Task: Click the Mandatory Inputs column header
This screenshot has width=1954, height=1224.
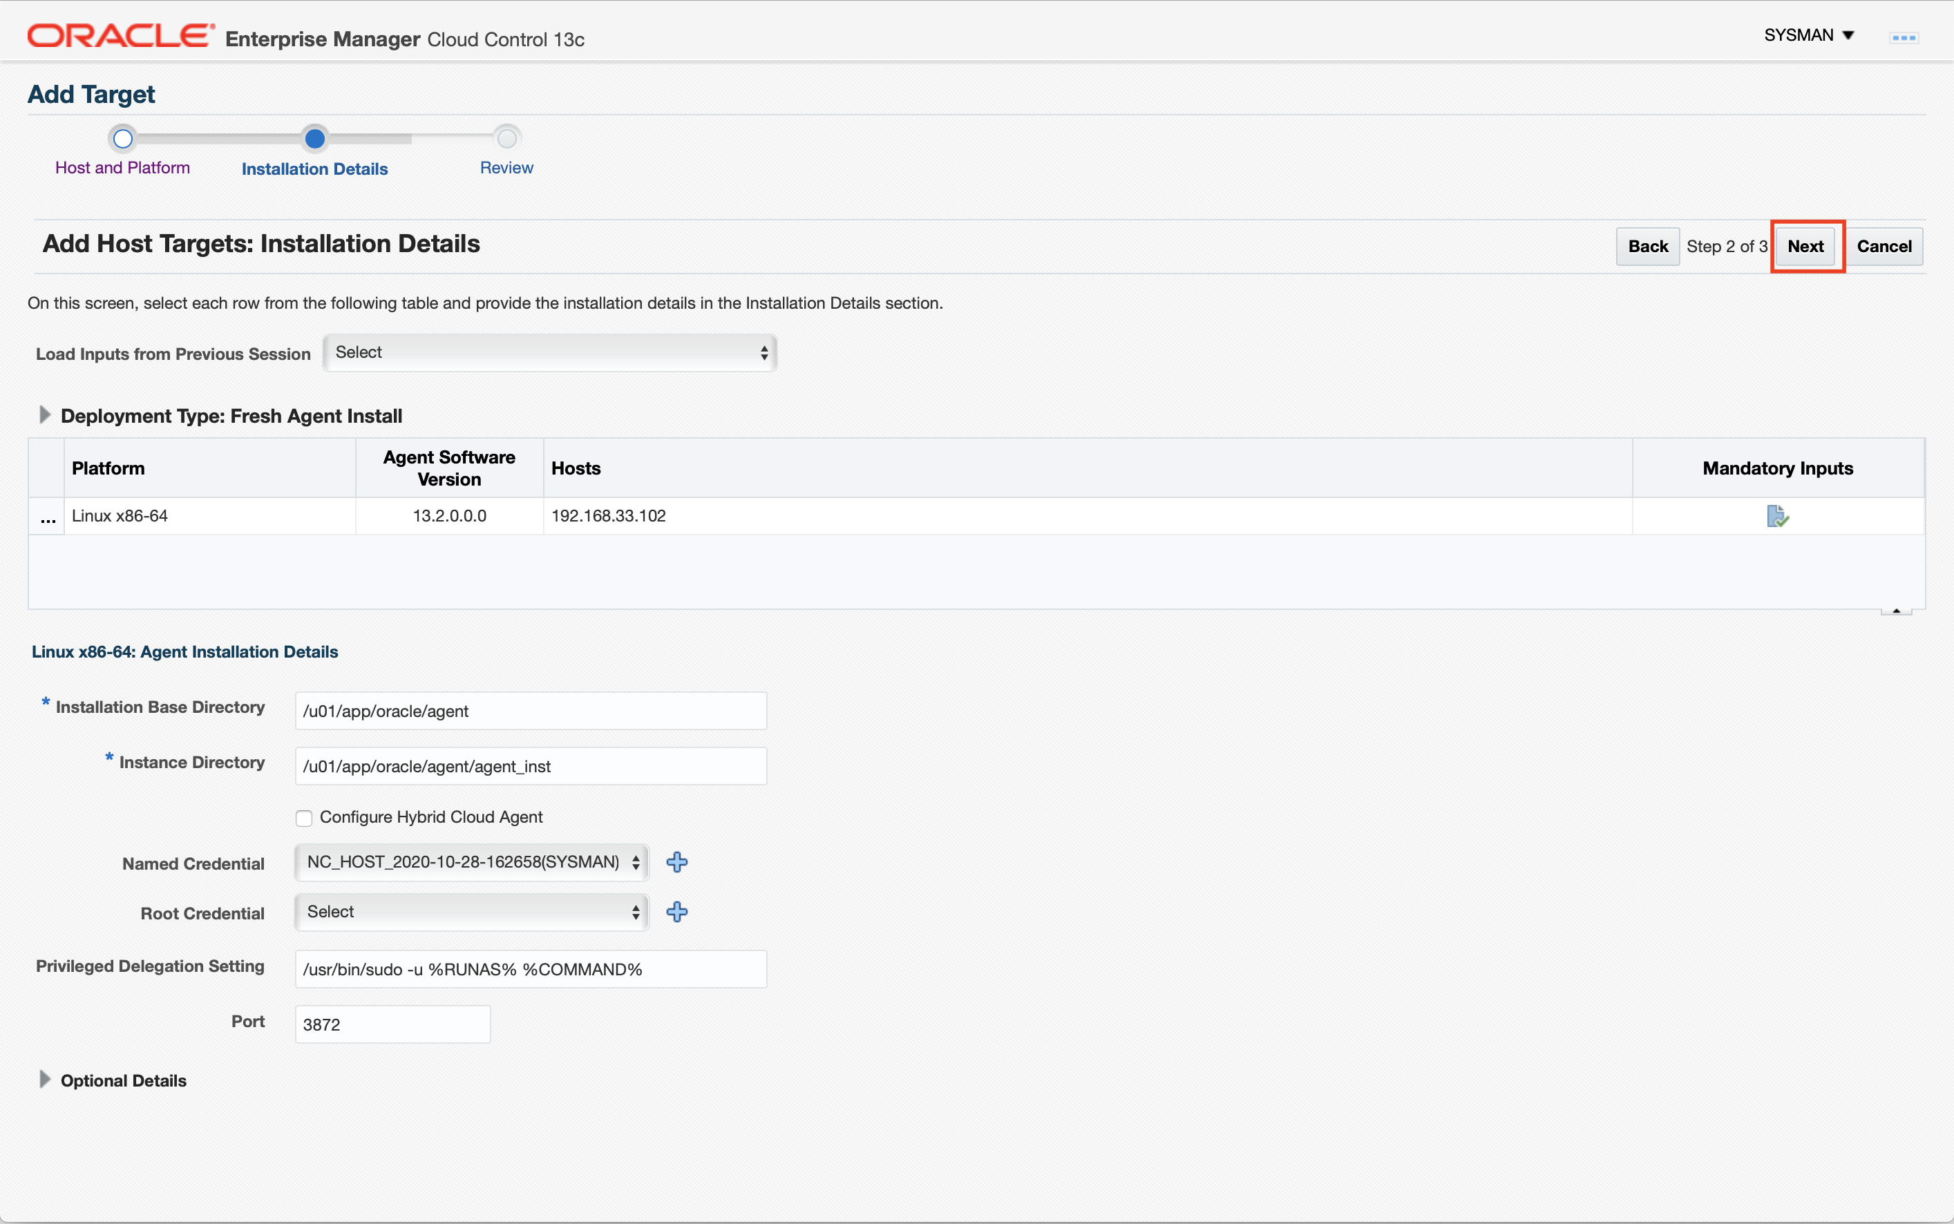Action: coord(1778,468)
